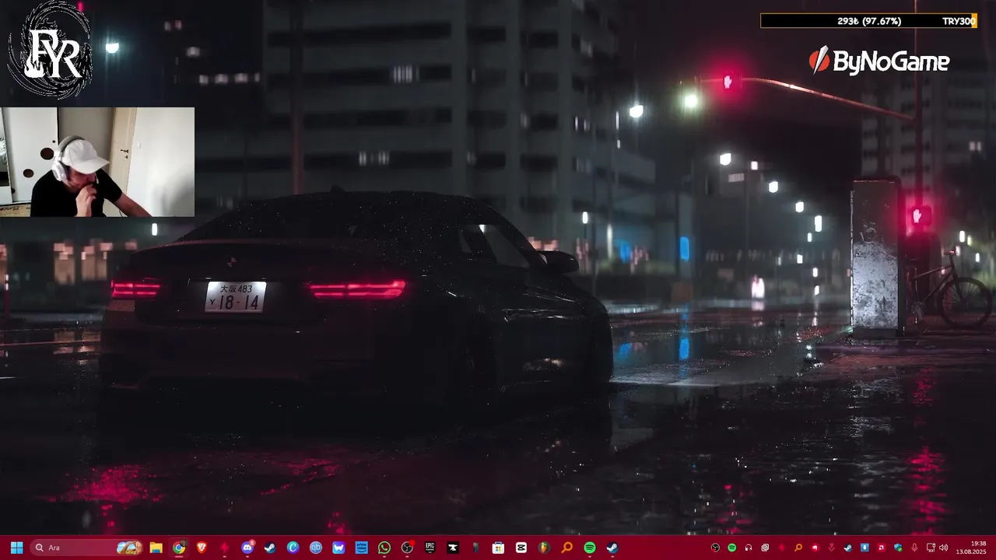
Task: Open qBittorrent from the taskbar
Action: click(316, 548)
